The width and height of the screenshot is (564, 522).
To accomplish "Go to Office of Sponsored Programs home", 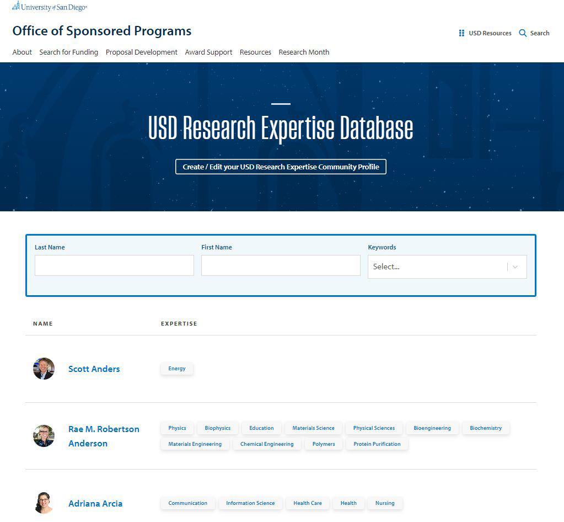I will (x=102, y=31).
